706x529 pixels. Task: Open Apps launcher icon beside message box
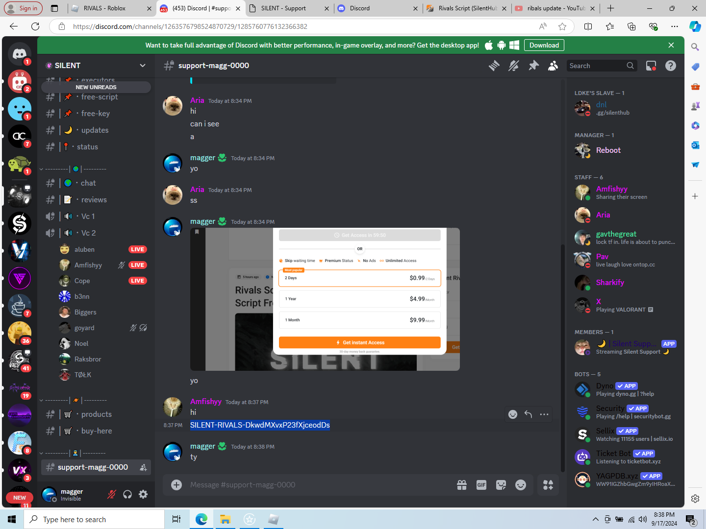(x=548, y=485)
